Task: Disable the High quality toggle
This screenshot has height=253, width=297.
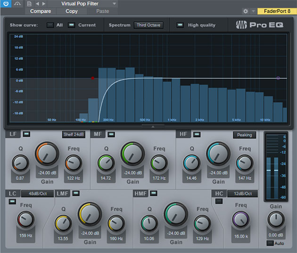Action: [x=180, y=25]
